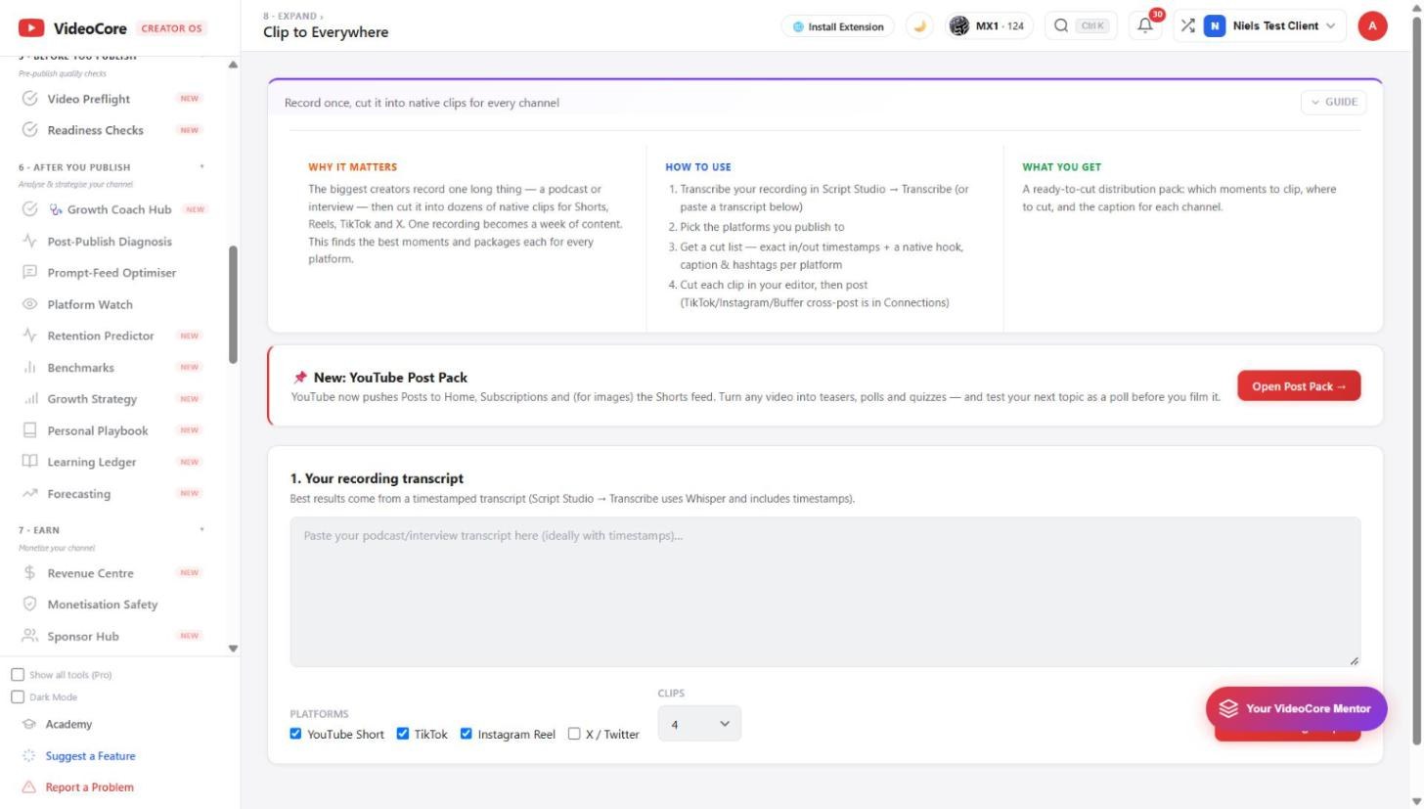Screen dimensions: 1424x809
Task: Tick the Show all tools (Pro) checkbox
Action: coord(18,675)
